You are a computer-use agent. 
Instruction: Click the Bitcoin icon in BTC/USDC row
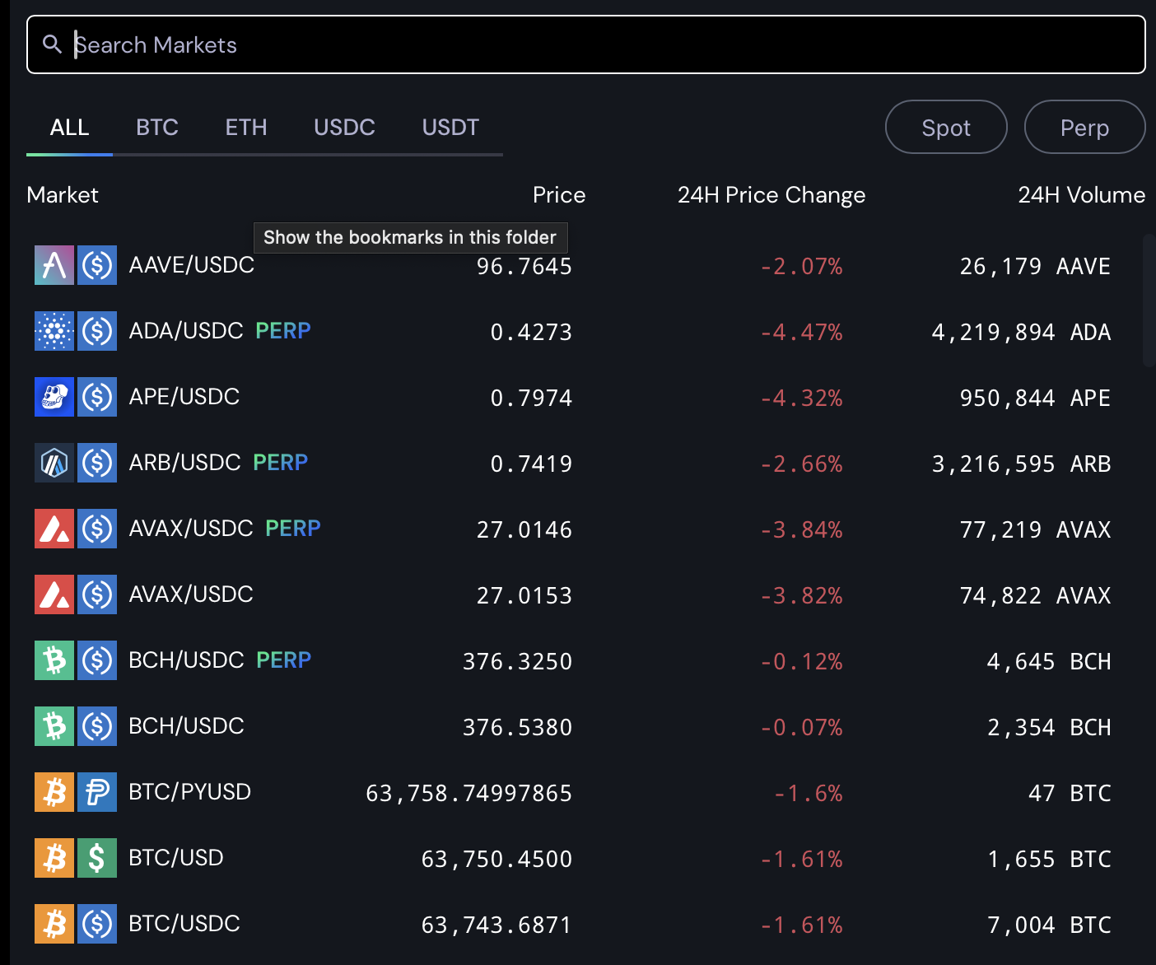[x=54, y=924]
